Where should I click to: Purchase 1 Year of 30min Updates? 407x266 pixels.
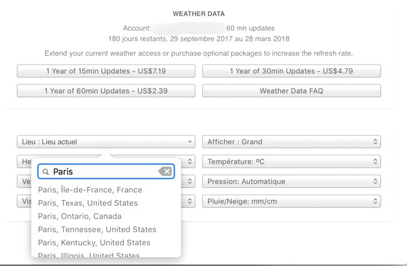[x=291, y=71]
